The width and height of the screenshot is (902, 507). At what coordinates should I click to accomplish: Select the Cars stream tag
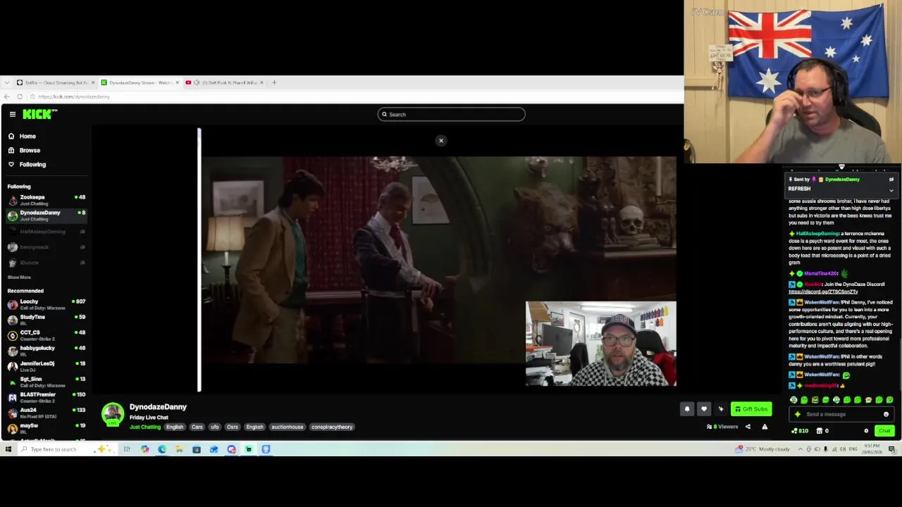click(x=197, y=427)
